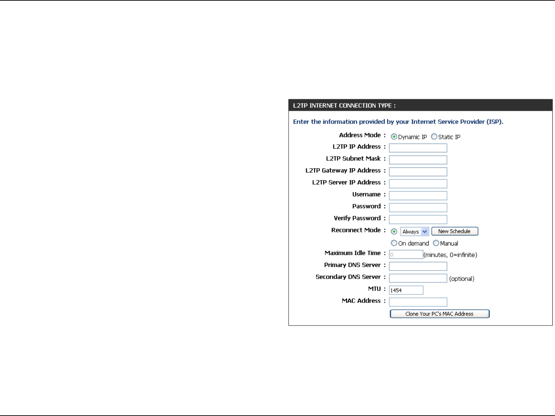
Task: Focus the L2TP Server IP Address field
Action: click(418, 184)
